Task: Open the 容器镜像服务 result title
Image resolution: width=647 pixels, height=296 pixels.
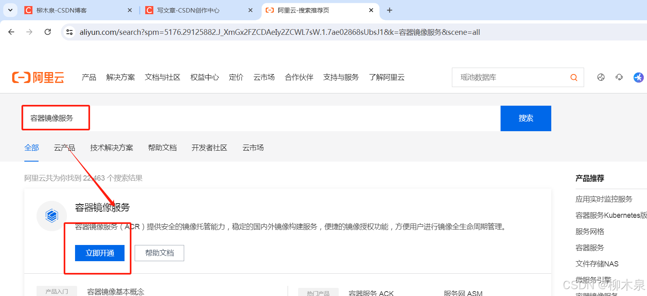Action: [x=102, y=208]
